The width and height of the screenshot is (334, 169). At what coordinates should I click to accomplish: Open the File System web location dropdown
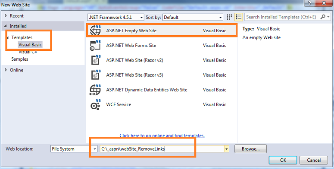(x=74, y=149)
